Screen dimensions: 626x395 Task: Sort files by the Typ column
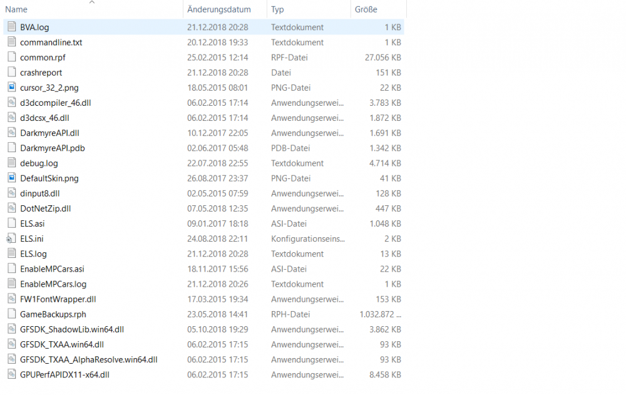point(277,9)
